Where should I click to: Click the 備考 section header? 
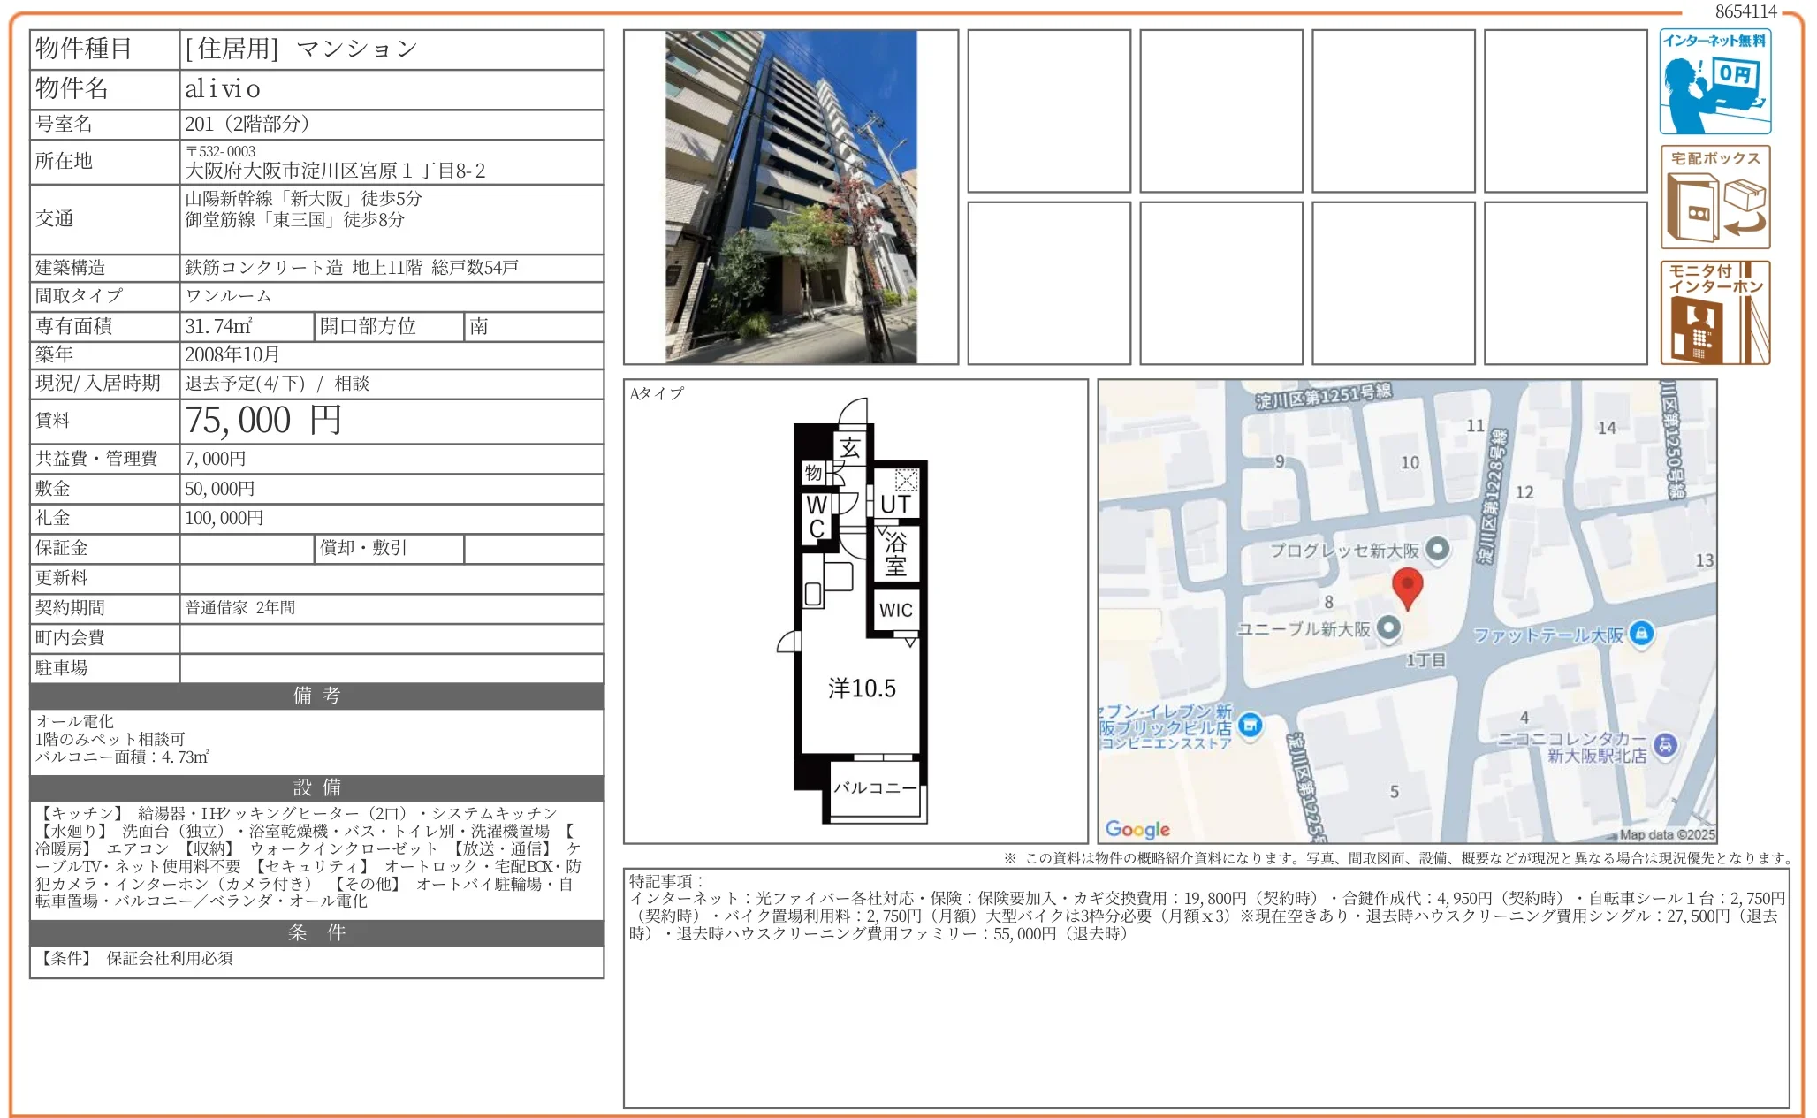pyautogui.click(x=316, y=696)
